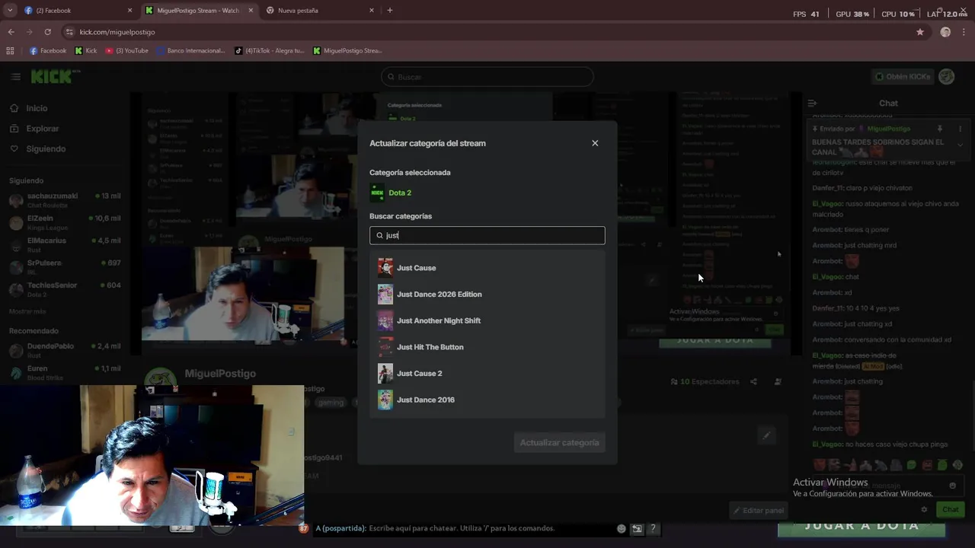Screen dimensions: 975x548
Task: Open the Kick bookmark
Action: tap(86, 51)
